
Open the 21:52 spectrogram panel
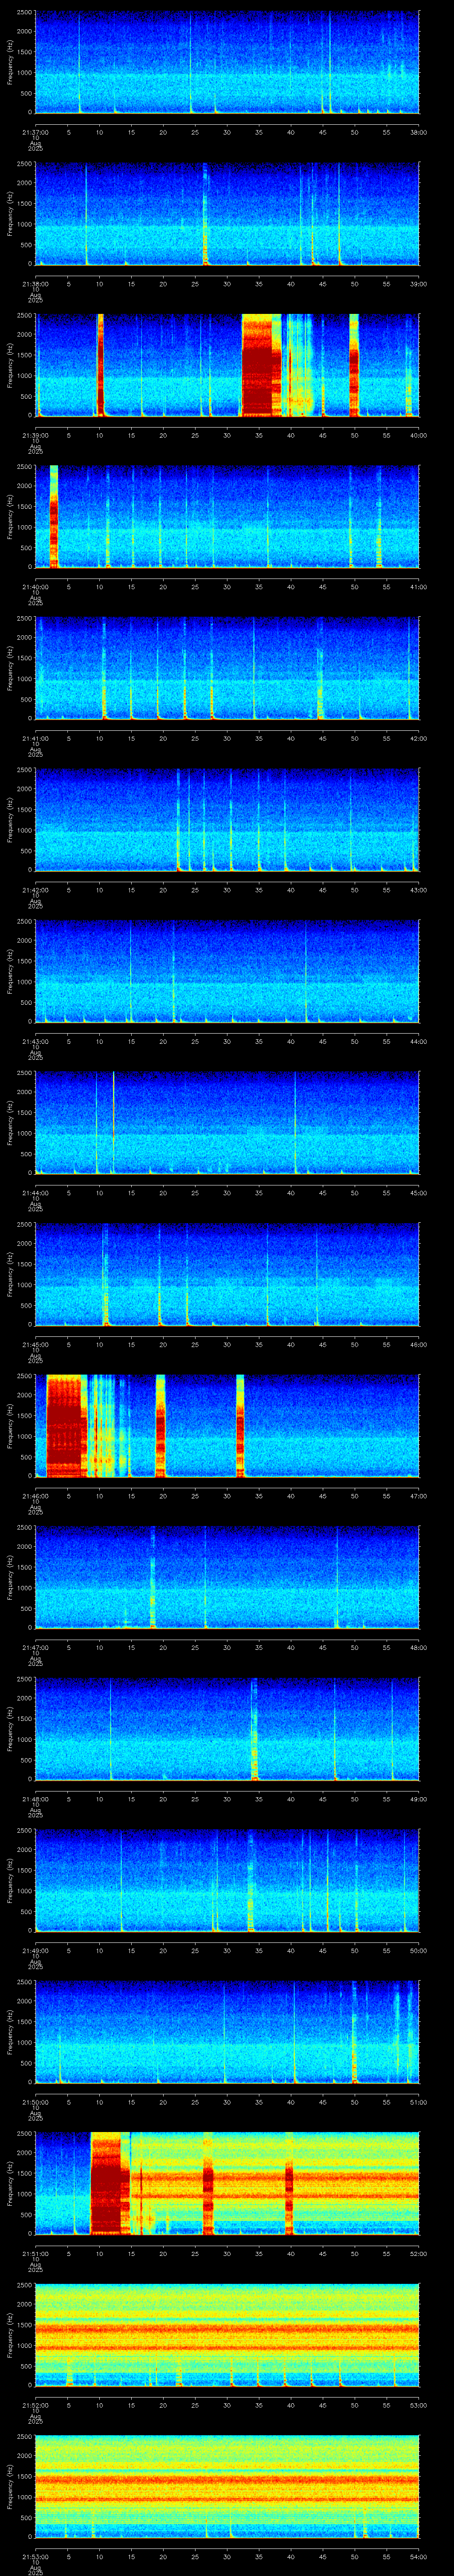click(x=227, y=2335)
